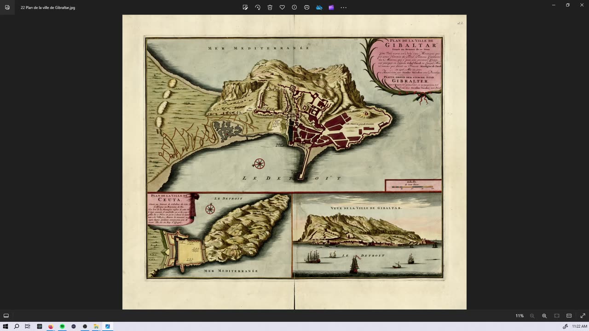The height and width of the screenshot is (331, 589).
Task: Click the OneDrive cloud icon
Action: (319, 7)
